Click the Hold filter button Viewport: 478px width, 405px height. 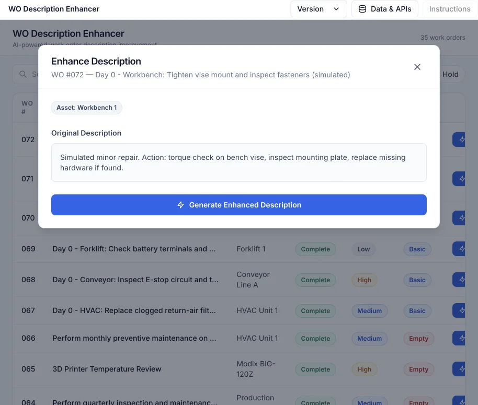click(x=450, y=74)
